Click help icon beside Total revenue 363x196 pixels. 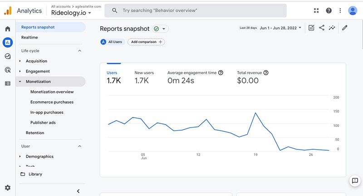266,73
